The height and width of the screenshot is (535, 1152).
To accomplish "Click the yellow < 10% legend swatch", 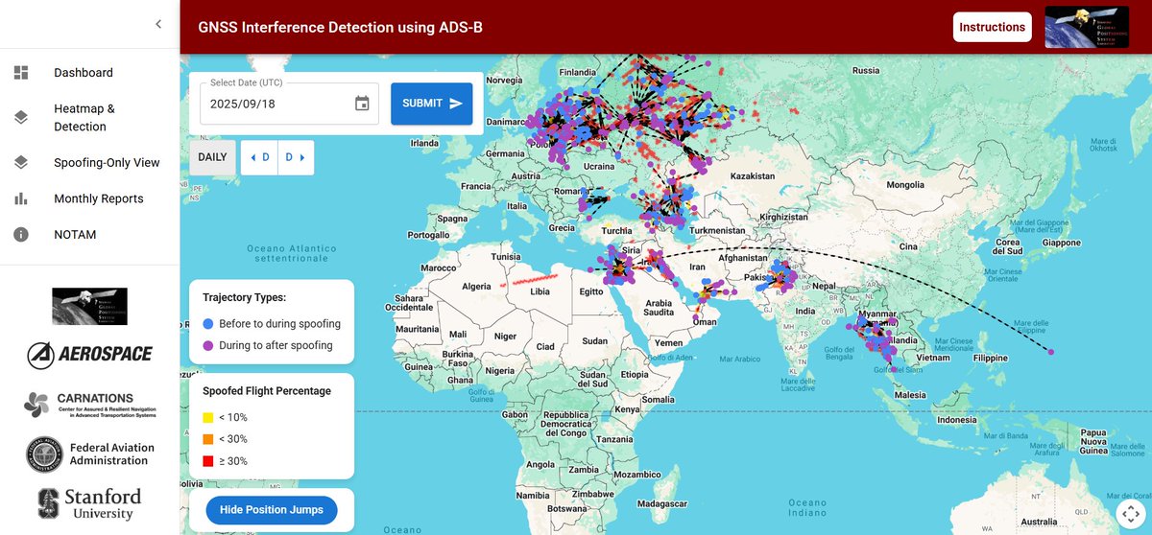I will tap(208, 417).
